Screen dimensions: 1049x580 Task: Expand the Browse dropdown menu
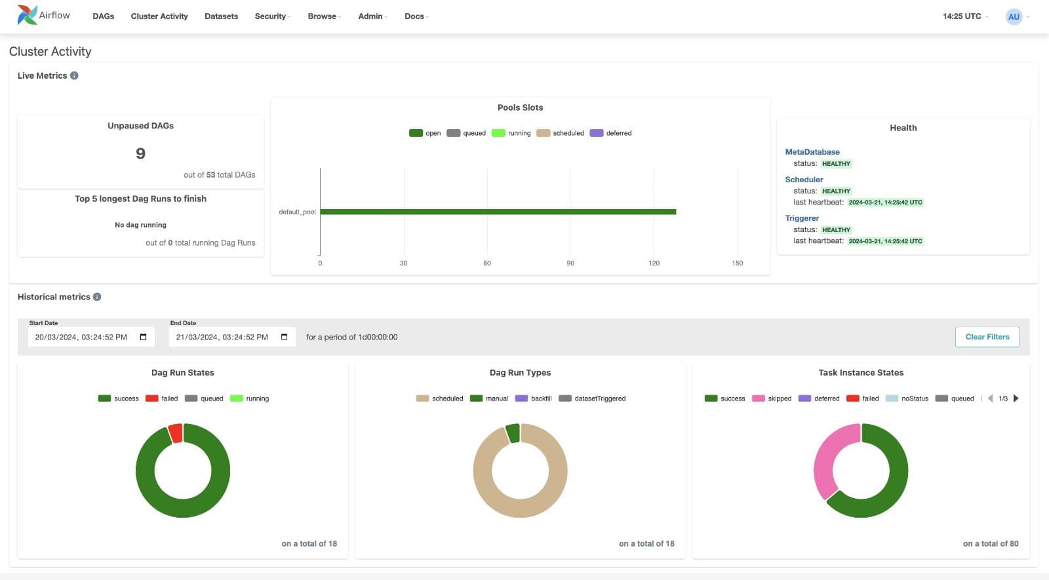[325, 16]
